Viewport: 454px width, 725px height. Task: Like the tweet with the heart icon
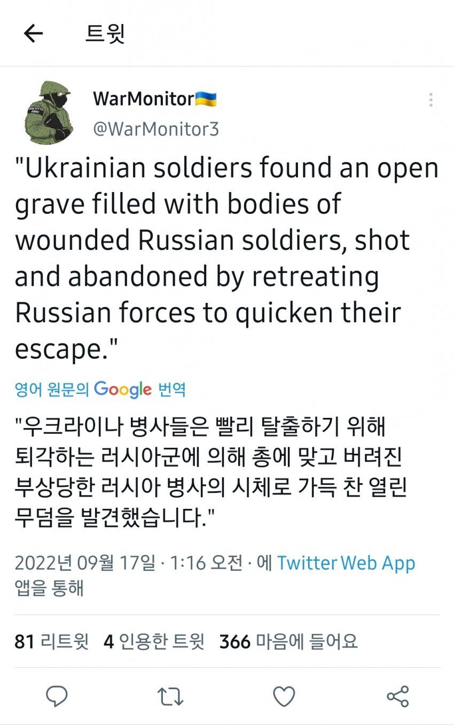point(284,696)
